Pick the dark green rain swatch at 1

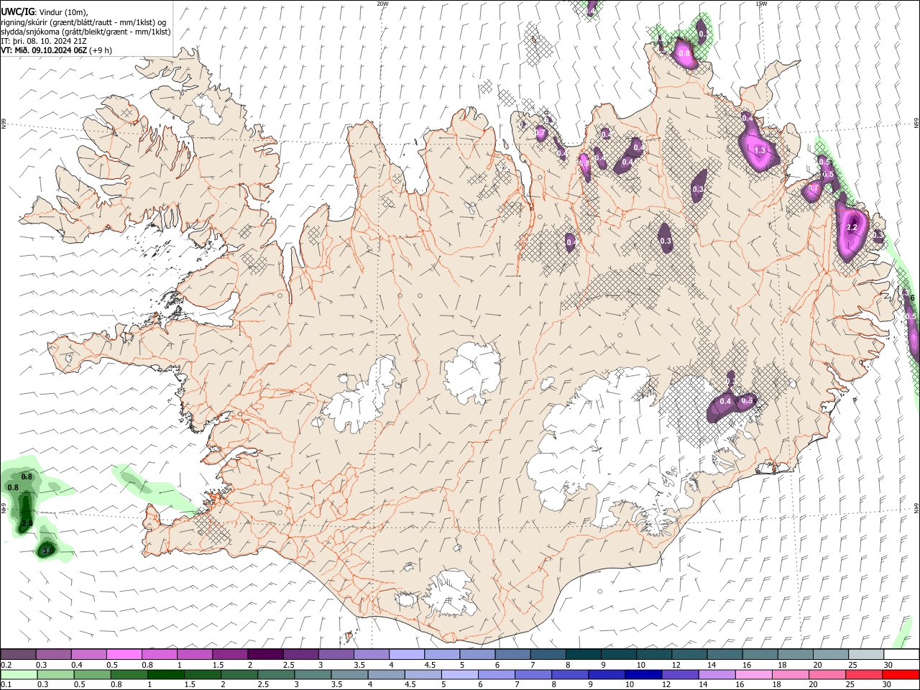click(165, 674)
